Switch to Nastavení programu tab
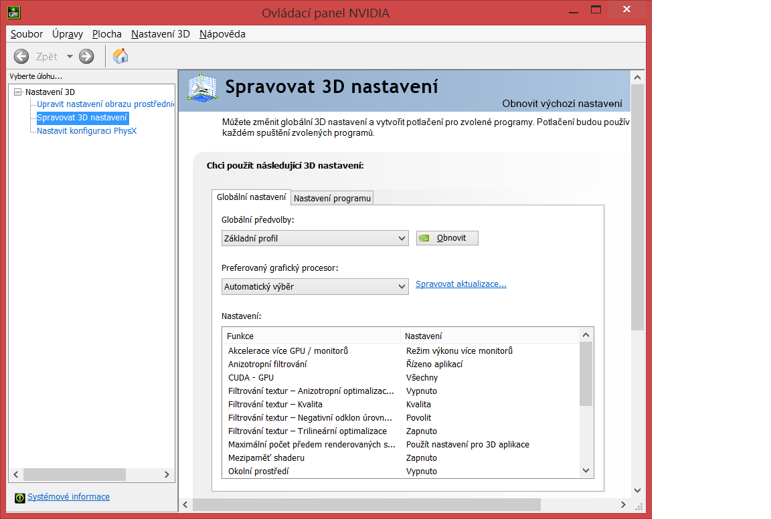The width and height of the screenshot is (771, 519). pyautogui.click(x=332, y=198)
